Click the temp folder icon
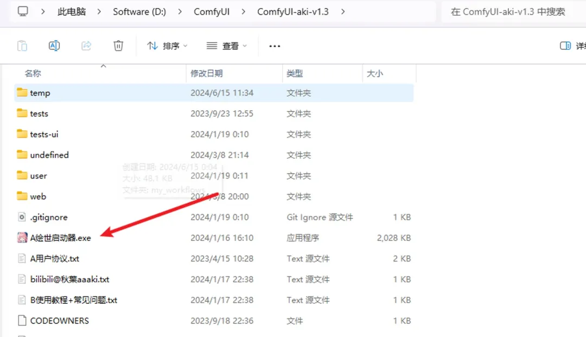This screenshot has width=586, height=337. 22,93
